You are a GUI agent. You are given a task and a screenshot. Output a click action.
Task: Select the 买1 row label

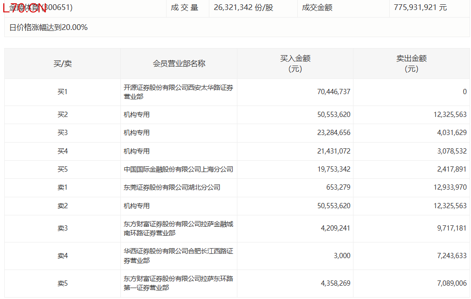pyautogui.click(x=62, y=92)
